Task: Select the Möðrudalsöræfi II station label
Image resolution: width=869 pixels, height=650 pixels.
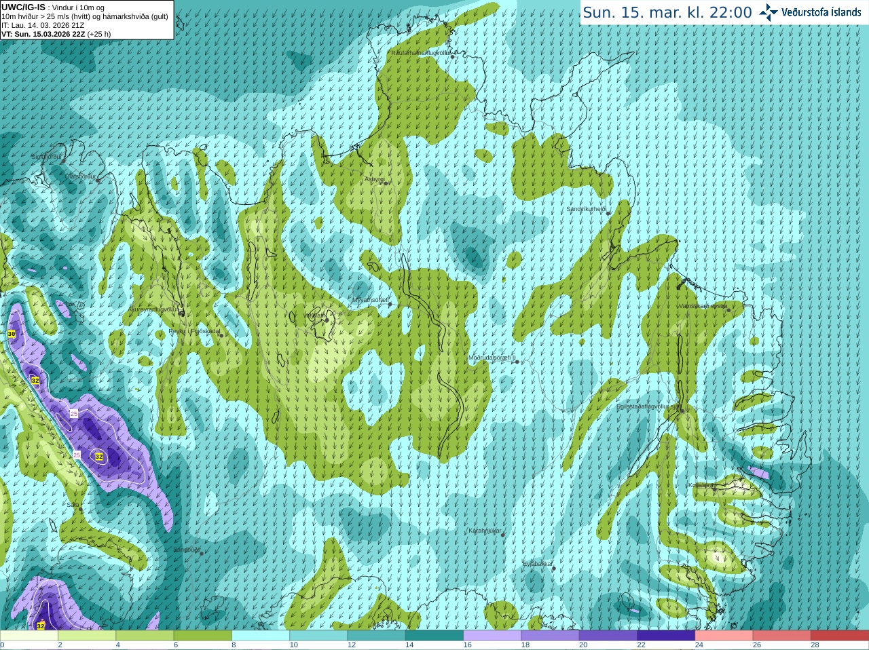Action: (492, 358)
